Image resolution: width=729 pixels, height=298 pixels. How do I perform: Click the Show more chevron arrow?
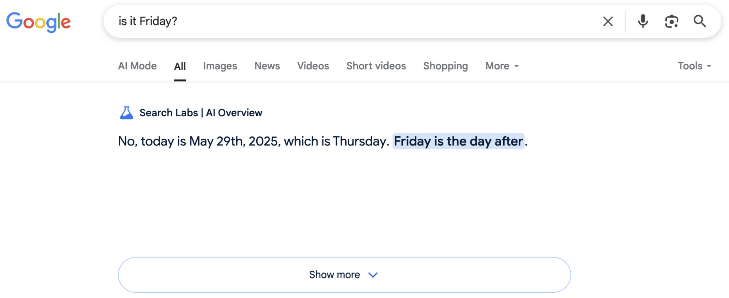click(373, 275)
